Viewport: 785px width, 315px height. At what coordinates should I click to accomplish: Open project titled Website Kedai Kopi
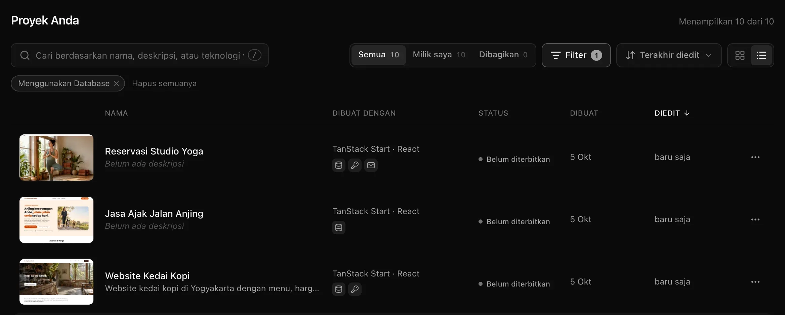point(147,276)
